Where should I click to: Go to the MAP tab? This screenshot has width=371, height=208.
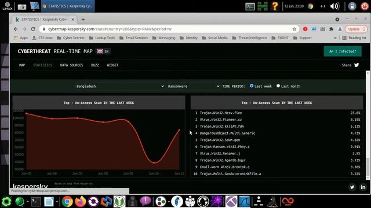22,65
